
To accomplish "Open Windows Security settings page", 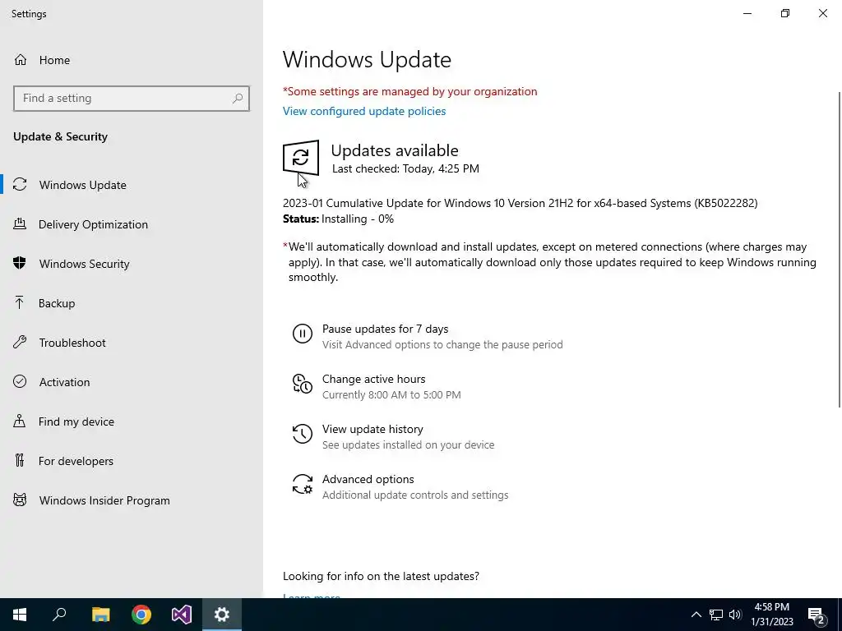I will pyautogui.click(x=132, y=264).
